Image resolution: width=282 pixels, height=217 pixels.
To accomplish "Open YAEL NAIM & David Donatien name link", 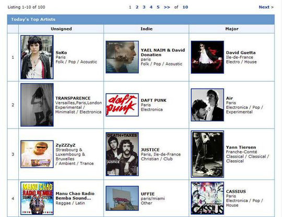I will coord(163,53).
